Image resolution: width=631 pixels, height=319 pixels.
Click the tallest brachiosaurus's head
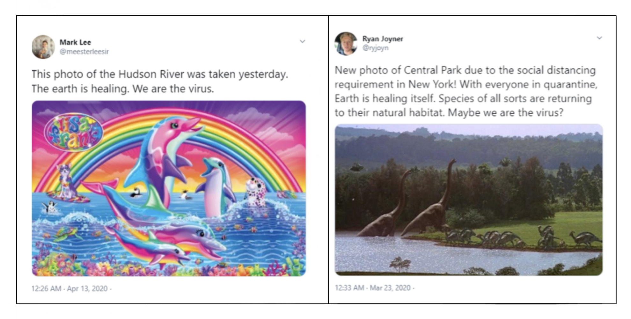(453, 161)
